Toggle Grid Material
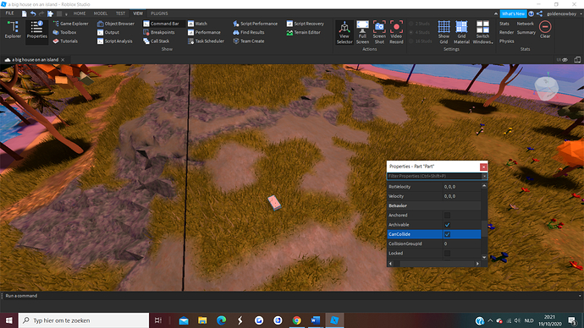584x328 pixels. [461, 32]
